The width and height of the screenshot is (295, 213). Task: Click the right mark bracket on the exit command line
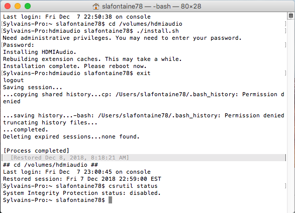coord(285,73)
